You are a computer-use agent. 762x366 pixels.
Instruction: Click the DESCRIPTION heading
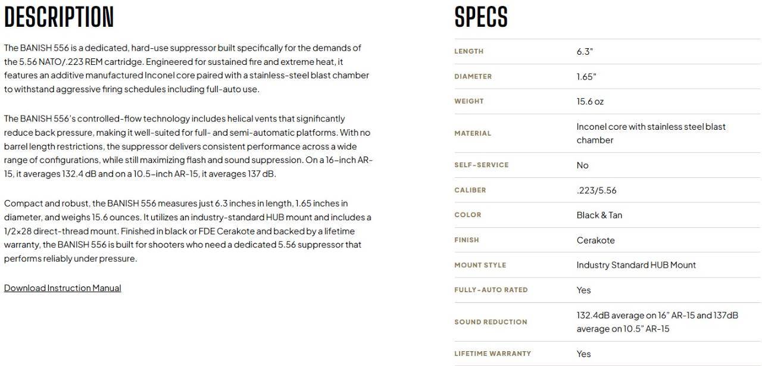click(59, 17)
